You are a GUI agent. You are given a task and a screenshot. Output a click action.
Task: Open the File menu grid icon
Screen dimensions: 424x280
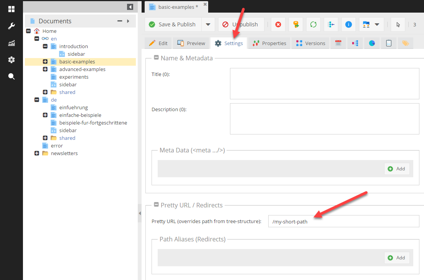point(11,9)
